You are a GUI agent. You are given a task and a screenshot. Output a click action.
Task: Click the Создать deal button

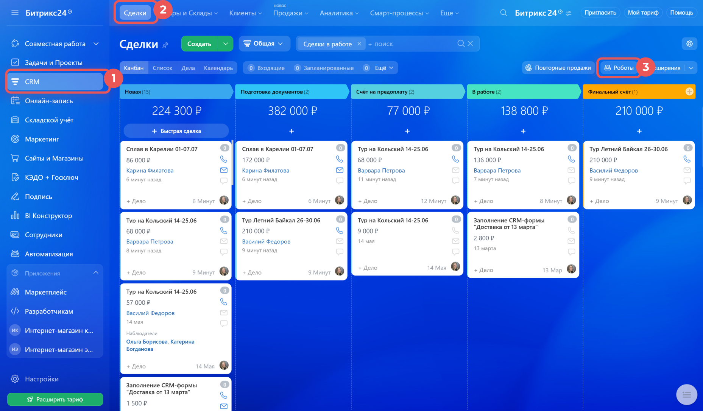(x=200, y=44)
